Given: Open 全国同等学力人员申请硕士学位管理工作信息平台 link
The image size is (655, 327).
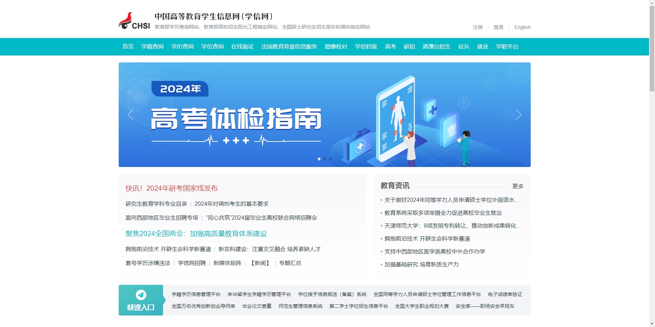Looking at the screenshot, I should click(427, 294).
